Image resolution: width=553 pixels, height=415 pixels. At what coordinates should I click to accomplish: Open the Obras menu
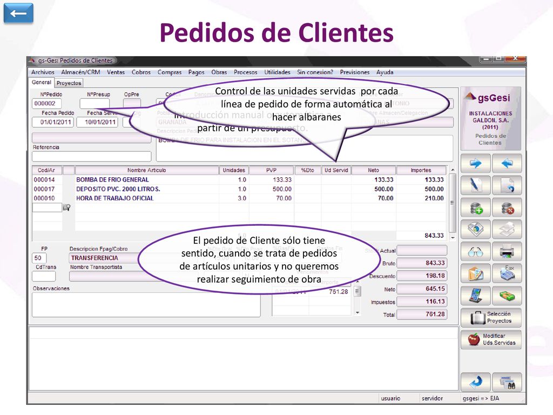pos(219,72)
